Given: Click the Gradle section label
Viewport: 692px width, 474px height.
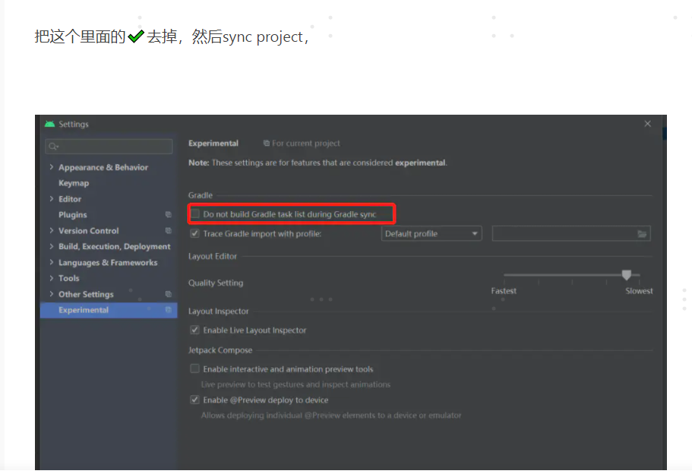Looking at the screenshot, I should click(201, 195).
